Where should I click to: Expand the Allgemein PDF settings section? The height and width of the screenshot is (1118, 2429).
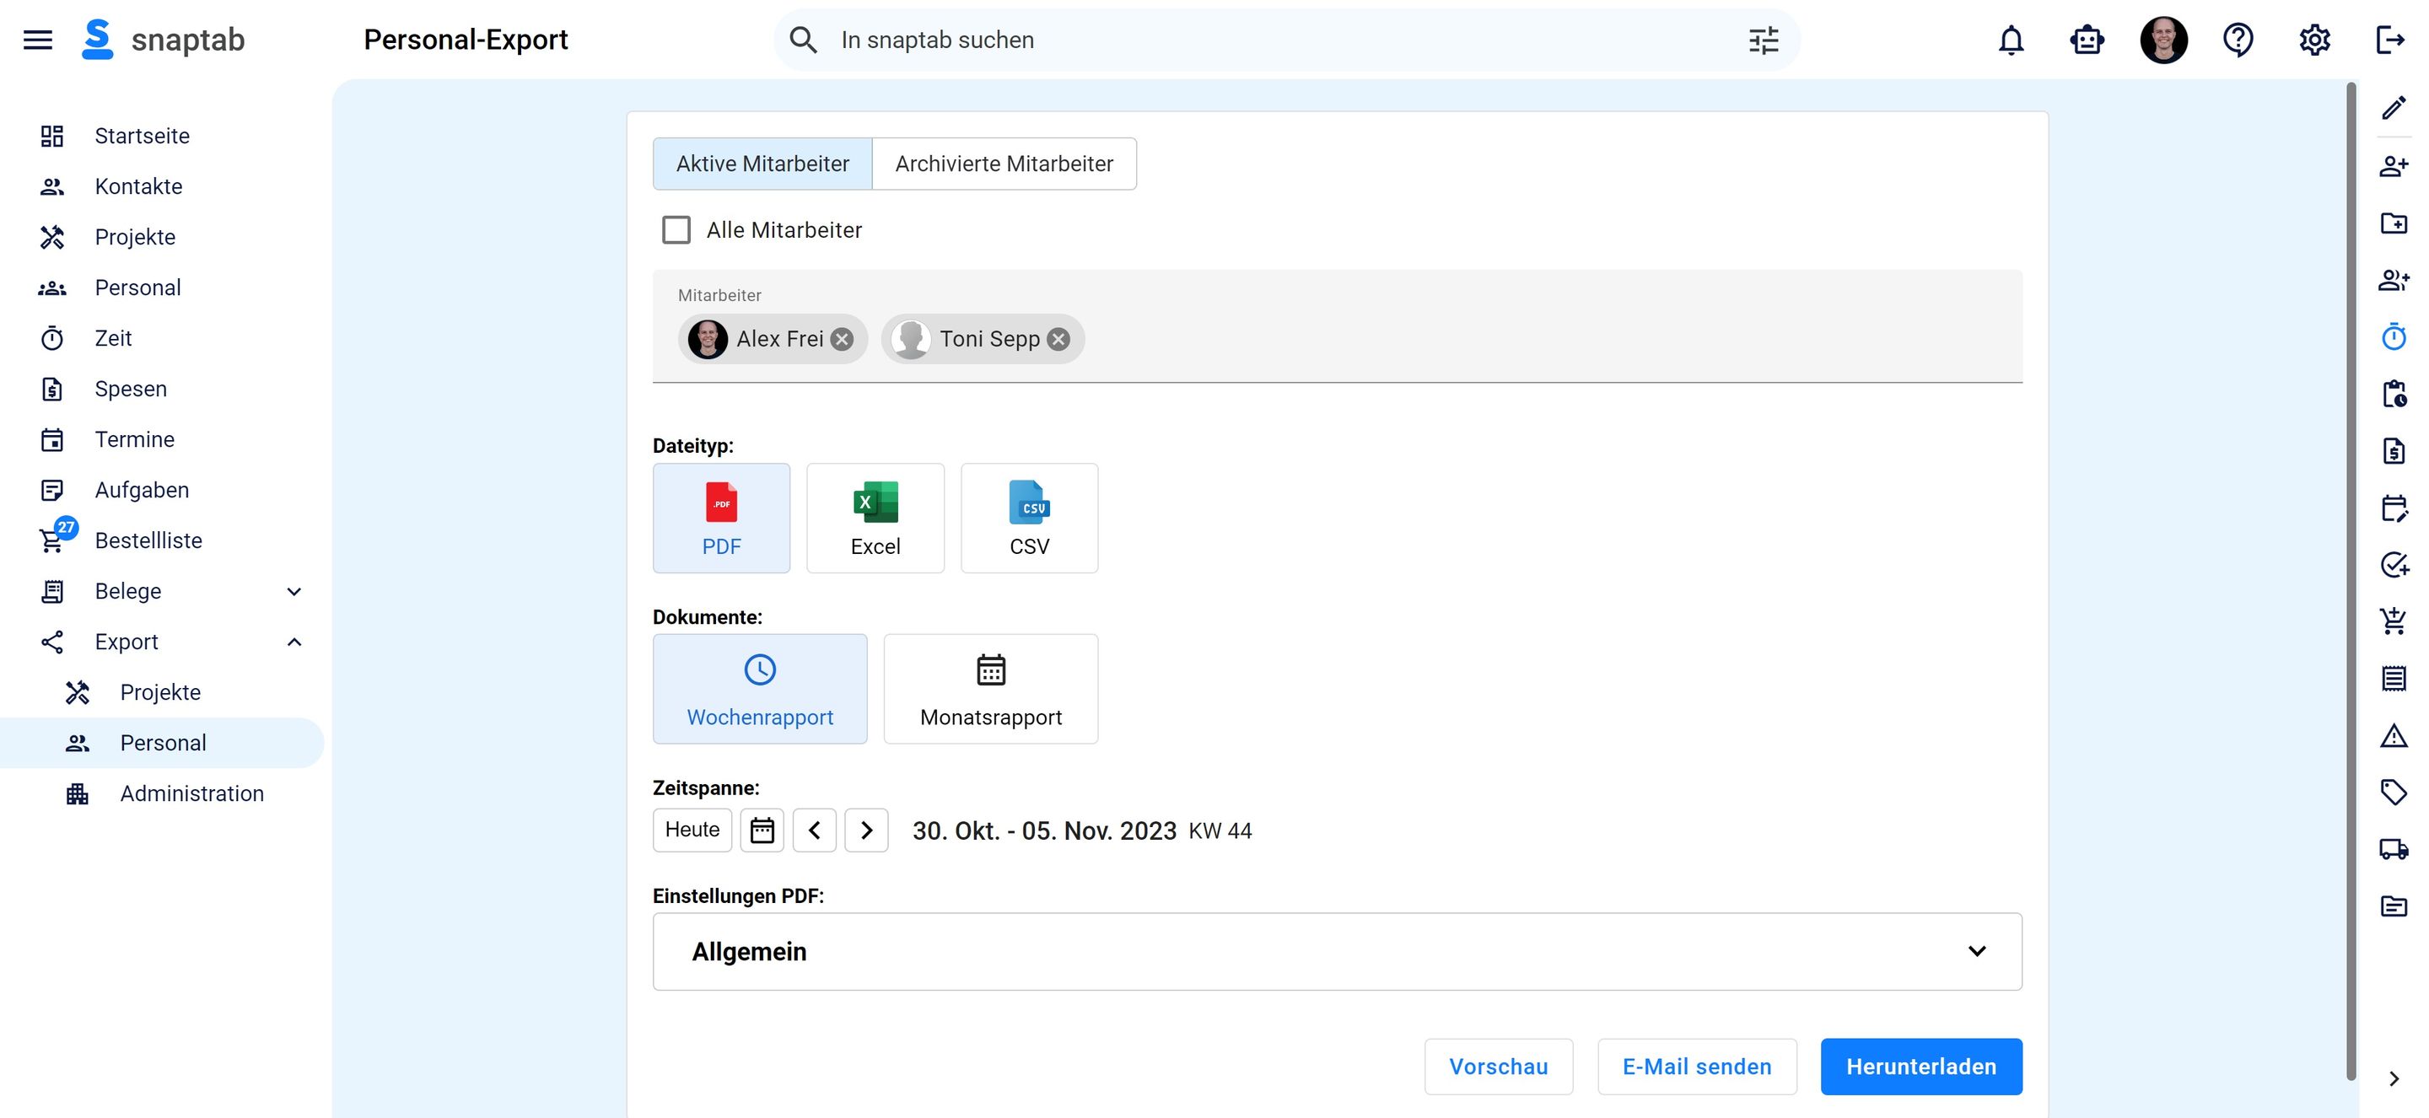(1977, 951)
